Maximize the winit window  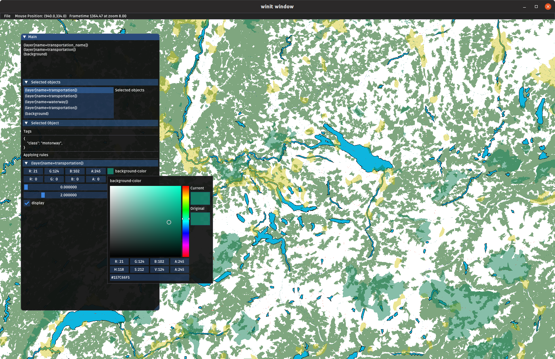pos(536,7)
